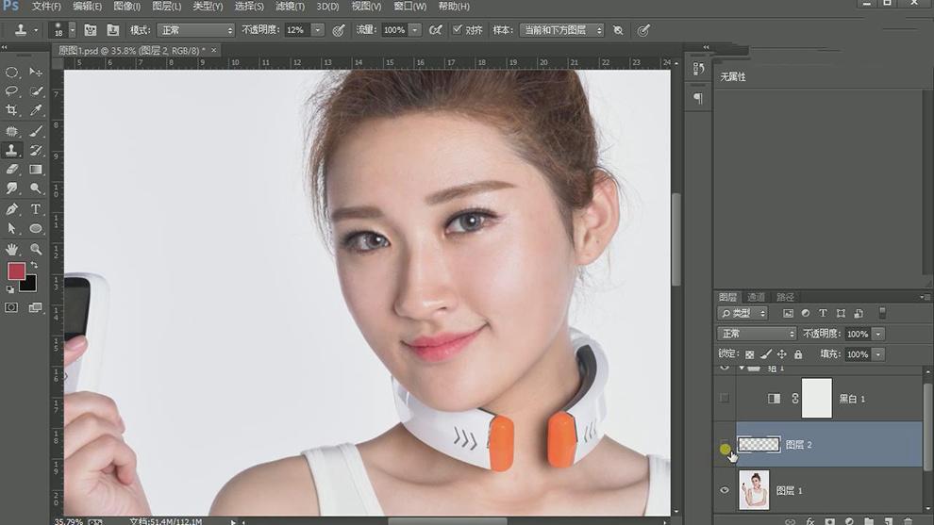Open the 模式 blend mode dropdown in options bar
Screen dimensions: 934x525
click(195, 30)
